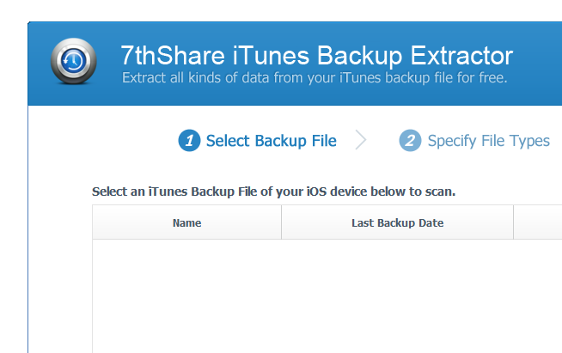Click the "Select an iTunes Backup File" instruction text

tap(273, 191)
